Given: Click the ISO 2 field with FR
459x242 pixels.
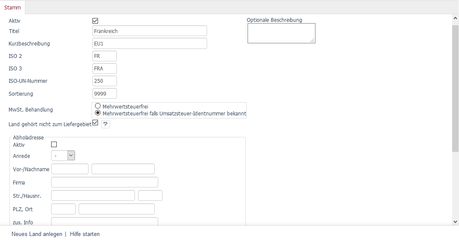Looking at the screenshot, I should coord(104,56).
